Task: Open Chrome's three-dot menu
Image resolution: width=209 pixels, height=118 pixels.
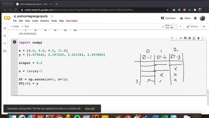Action: coord(205,10)
